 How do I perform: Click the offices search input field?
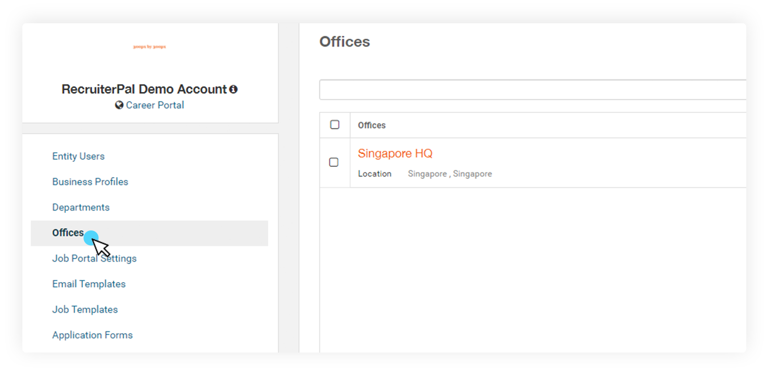click(533, 90)
